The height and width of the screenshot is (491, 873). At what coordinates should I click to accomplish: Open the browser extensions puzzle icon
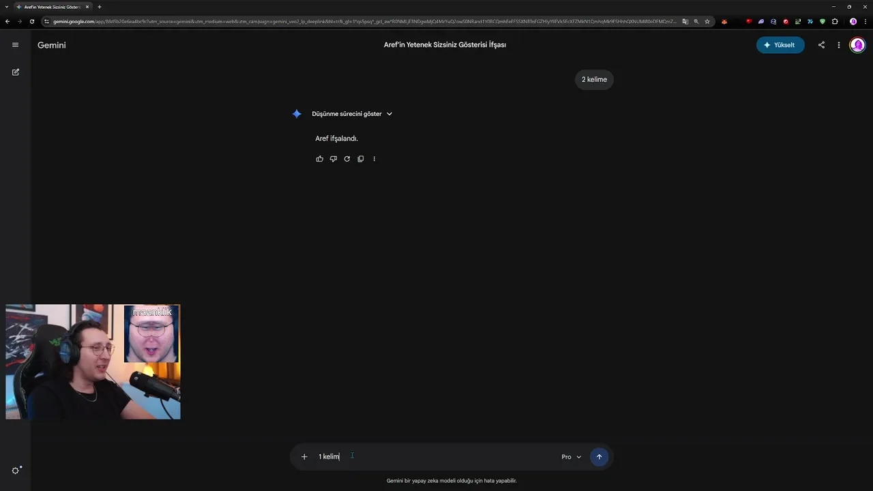[x=835, y=21]
